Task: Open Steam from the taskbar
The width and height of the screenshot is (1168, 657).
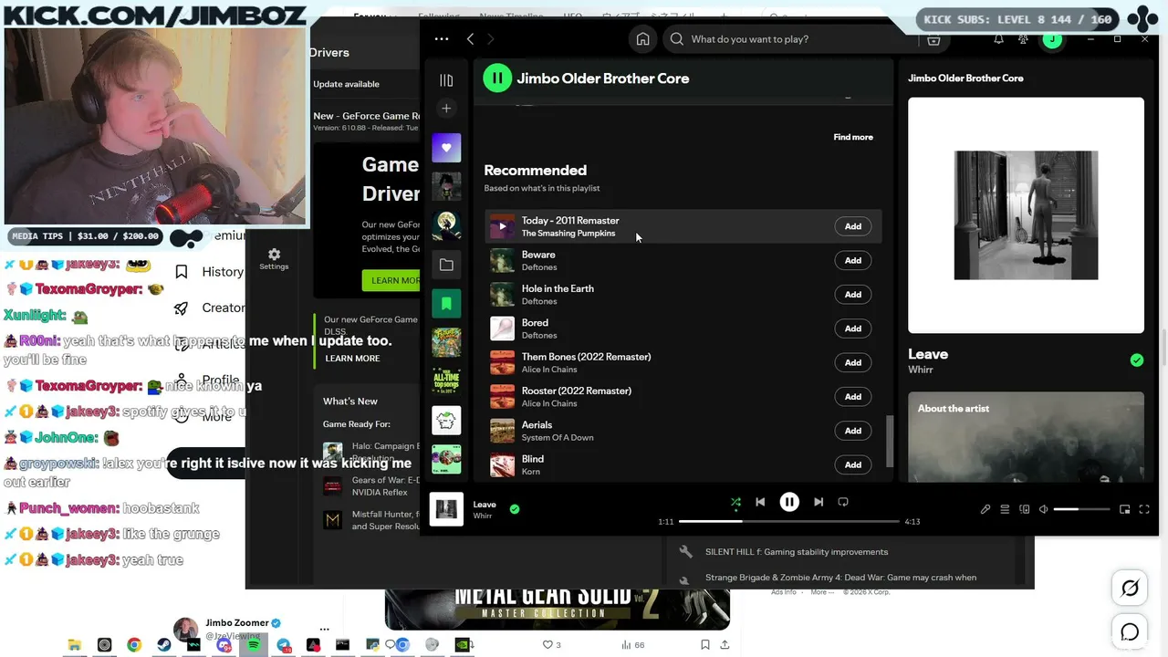Action: [x=164, y=645]
